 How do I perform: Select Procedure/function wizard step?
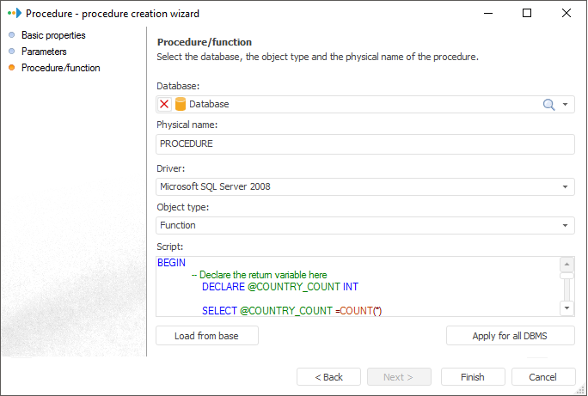(x=60, y=68)
